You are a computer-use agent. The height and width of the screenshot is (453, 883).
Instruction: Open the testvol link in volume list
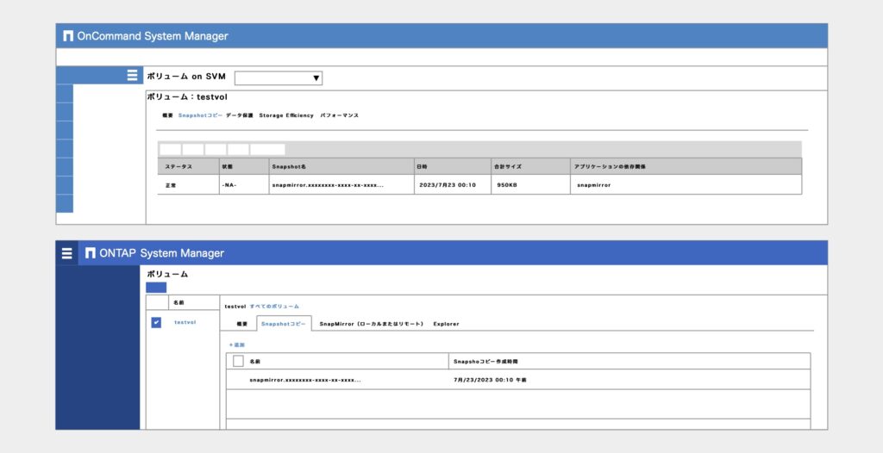[185, 322]
